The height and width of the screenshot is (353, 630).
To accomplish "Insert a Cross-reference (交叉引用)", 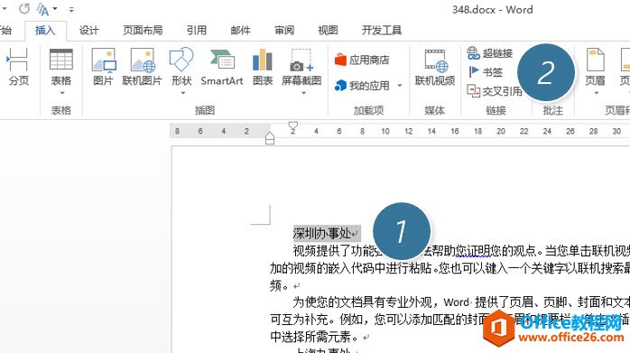I will (495, 91).
